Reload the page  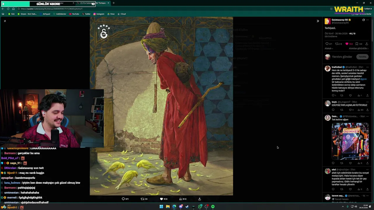point(8,9)
